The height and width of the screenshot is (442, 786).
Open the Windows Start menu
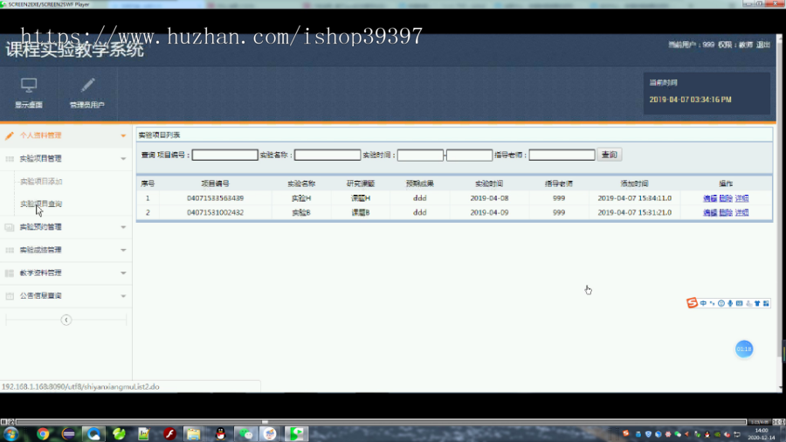(11, 434)
